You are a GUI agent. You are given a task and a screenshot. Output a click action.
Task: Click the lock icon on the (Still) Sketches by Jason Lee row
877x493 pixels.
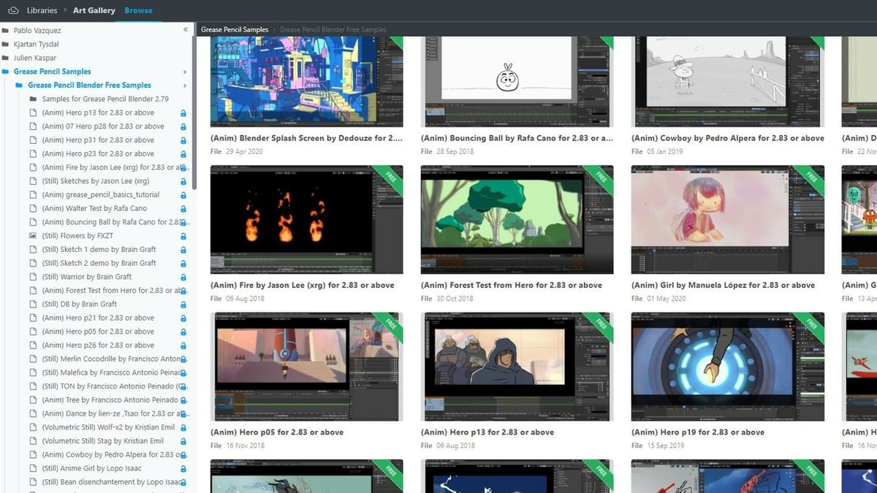coord(183,181)
